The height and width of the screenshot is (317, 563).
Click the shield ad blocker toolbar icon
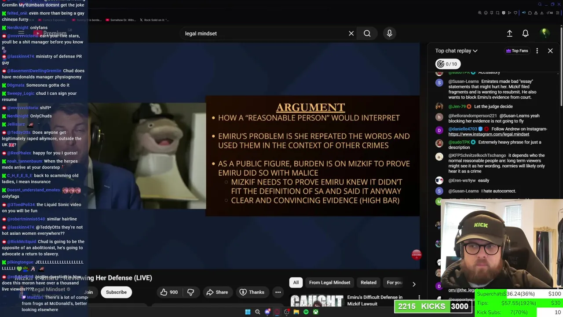point(504,13)
